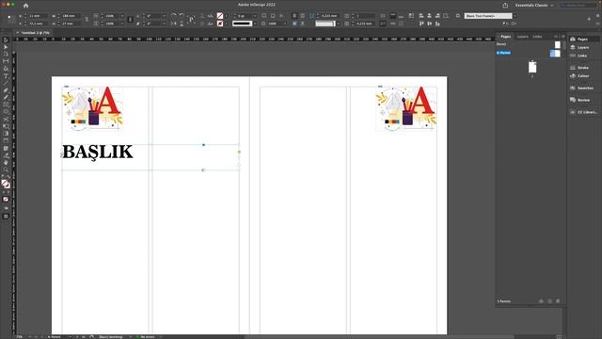Click the apply none icon in the toolbox
The width and height of the screenshot is (602, 339).
6,199
